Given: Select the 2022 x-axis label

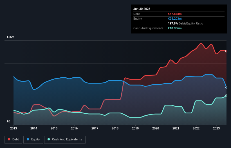Looking at the screenshot, I should (x=196, y=128).
